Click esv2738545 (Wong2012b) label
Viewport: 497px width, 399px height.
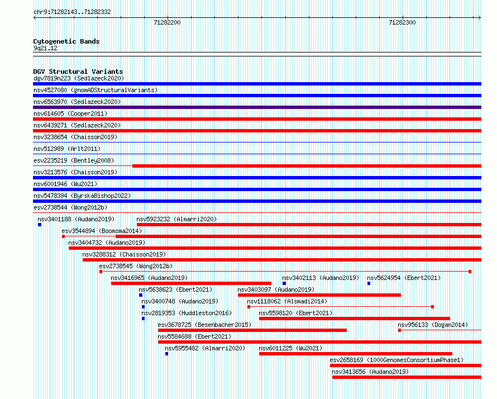136,266
